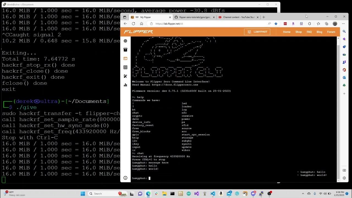The height and width of the screenshot is (198, 352).
Task: Open the paint/pixel editor sidebar icon
Action: [125, 76]
